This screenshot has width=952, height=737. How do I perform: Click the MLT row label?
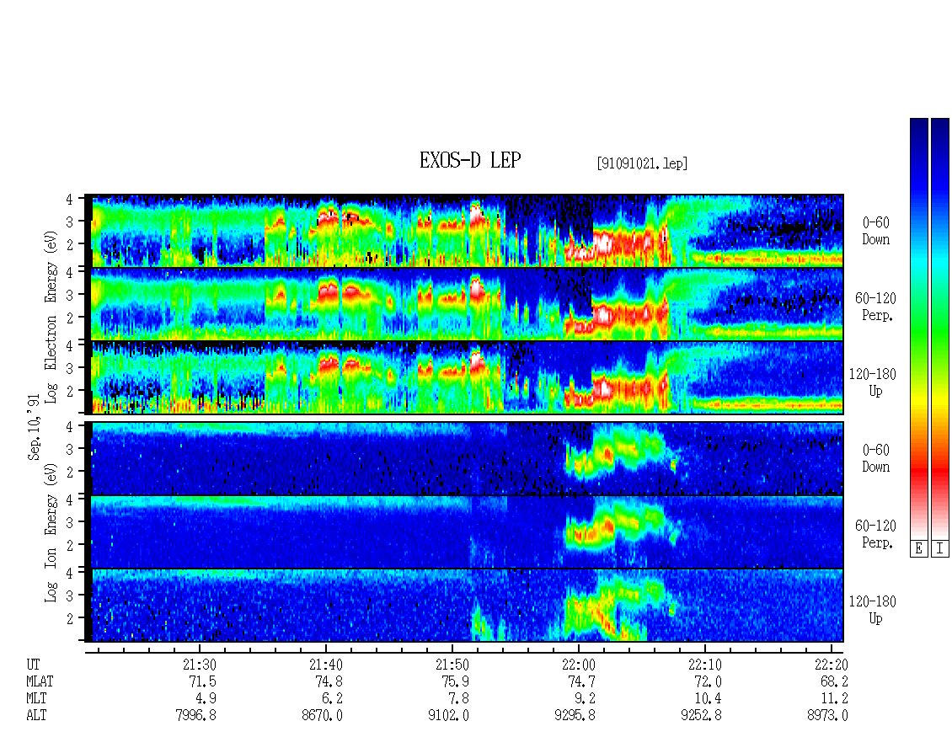36,699
